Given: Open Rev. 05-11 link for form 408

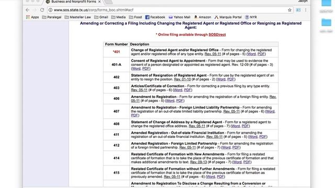Looking at the screenshot, I should pos(197,126).
